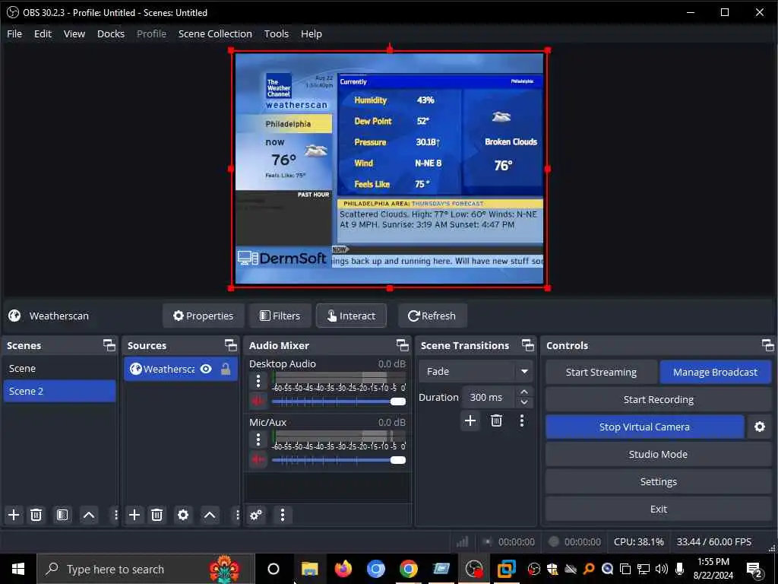Open Sources toolbar overflow dots
778x584 pixels.
click(236, 515)
